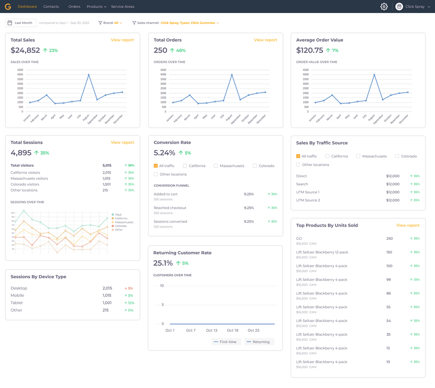Click the user avatar next to Click Spray
This screenshot has width=435, height=388.
(399, 6)
